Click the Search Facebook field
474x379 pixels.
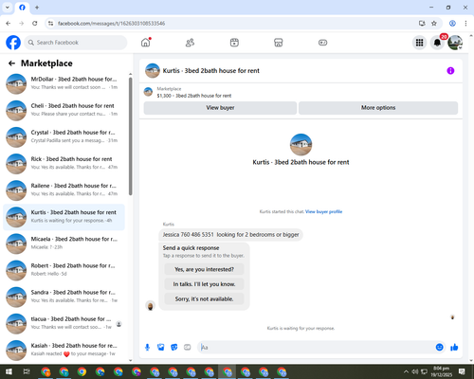[76, 43]
